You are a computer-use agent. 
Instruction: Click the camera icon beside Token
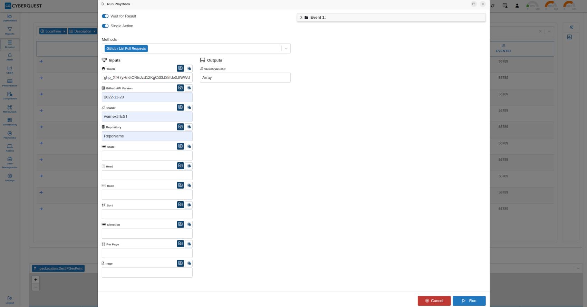click(x=180, y=68)
